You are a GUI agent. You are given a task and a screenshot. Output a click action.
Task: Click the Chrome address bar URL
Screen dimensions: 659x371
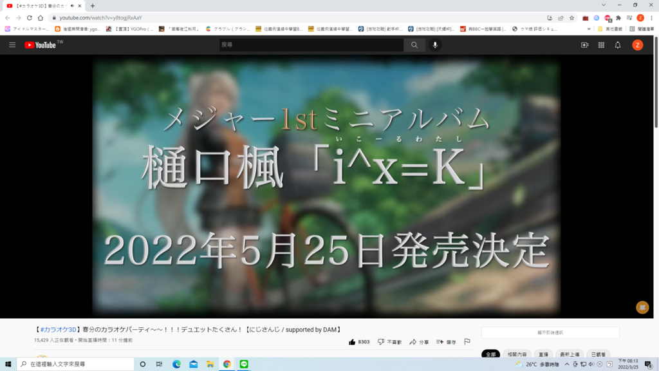101,17
